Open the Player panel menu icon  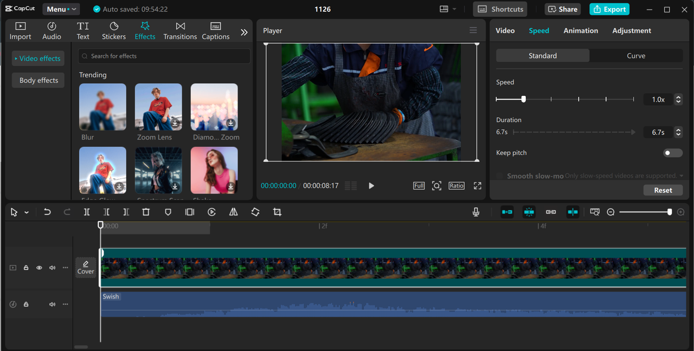[x=473, y=30]
